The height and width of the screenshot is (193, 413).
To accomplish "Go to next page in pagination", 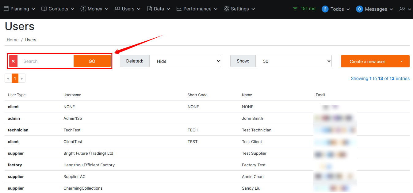I will (x=22, y=78).
